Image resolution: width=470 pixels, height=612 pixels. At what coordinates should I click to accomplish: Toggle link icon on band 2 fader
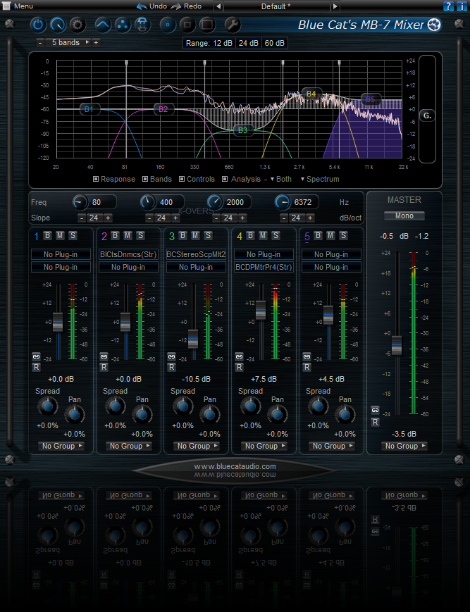point(104,356)
